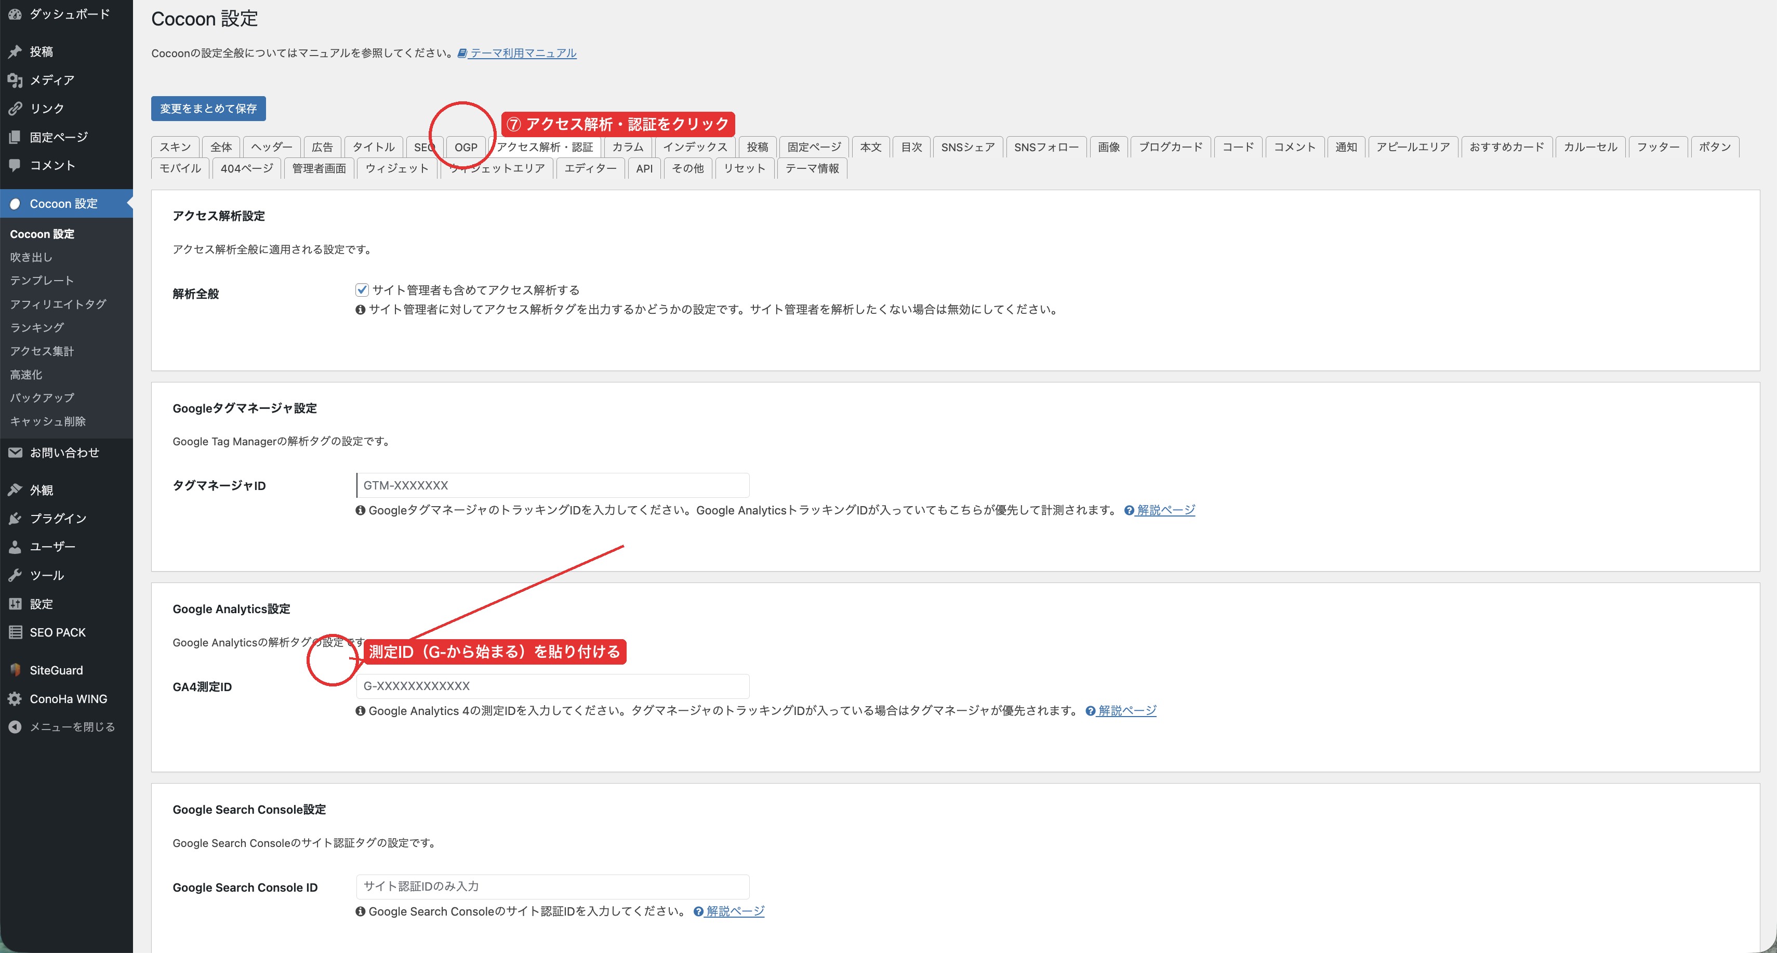Screen dimensions: 1777x953
Task: Open the ウィジェット tab
Action: tap(396, 168)
